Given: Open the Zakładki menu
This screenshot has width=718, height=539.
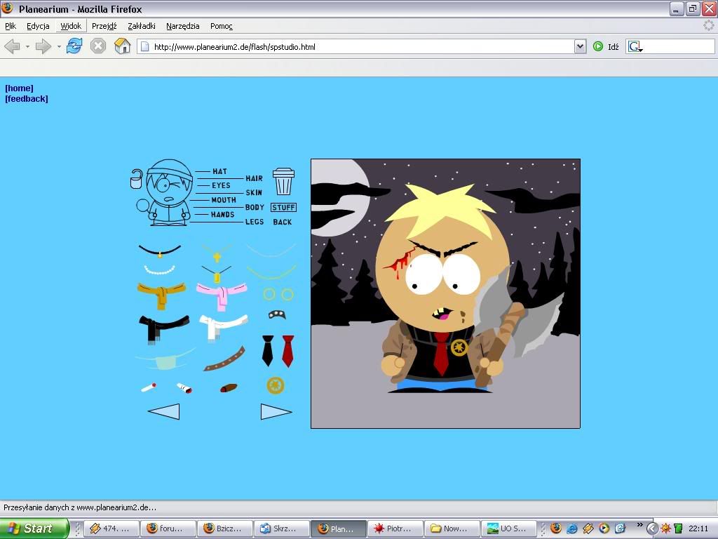Looking at the screenshot, I should click(x=142, y=26).
